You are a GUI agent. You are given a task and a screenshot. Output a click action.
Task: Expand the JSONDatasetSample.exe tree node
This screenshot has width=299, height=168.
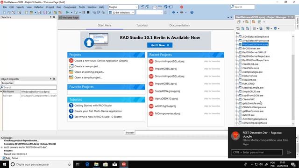tap(237, 36)
